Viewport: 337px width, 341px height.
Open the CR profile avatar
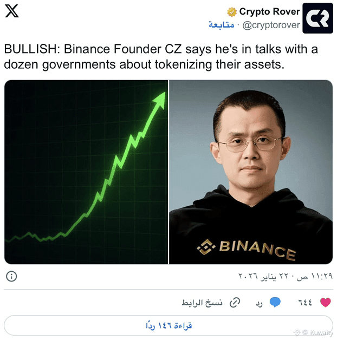(317, 18)
